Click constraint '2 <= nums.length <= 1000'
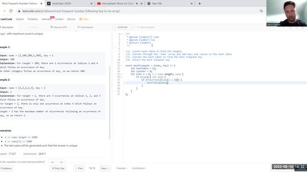 pos(21,137)
